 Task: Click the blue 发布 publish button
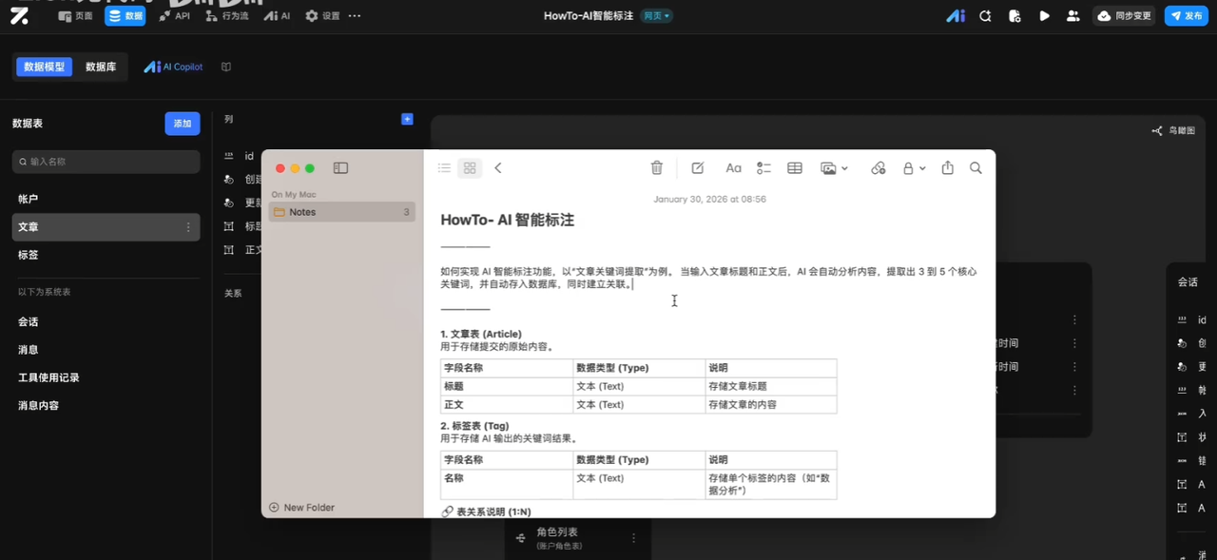click(x=1187, y=16)
